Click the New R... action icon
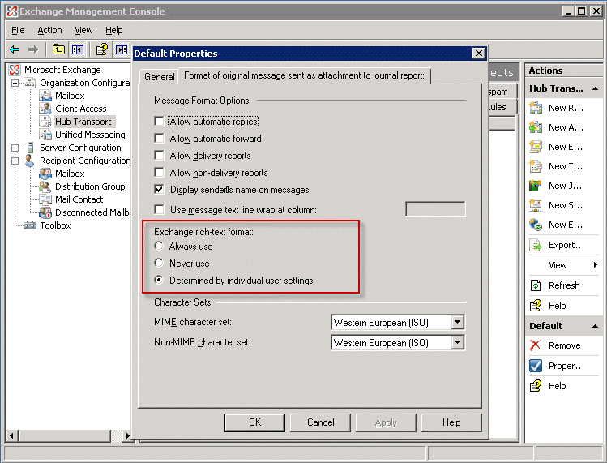The width and height of the screenshot is (607, 463). click(x=536, y=108)
